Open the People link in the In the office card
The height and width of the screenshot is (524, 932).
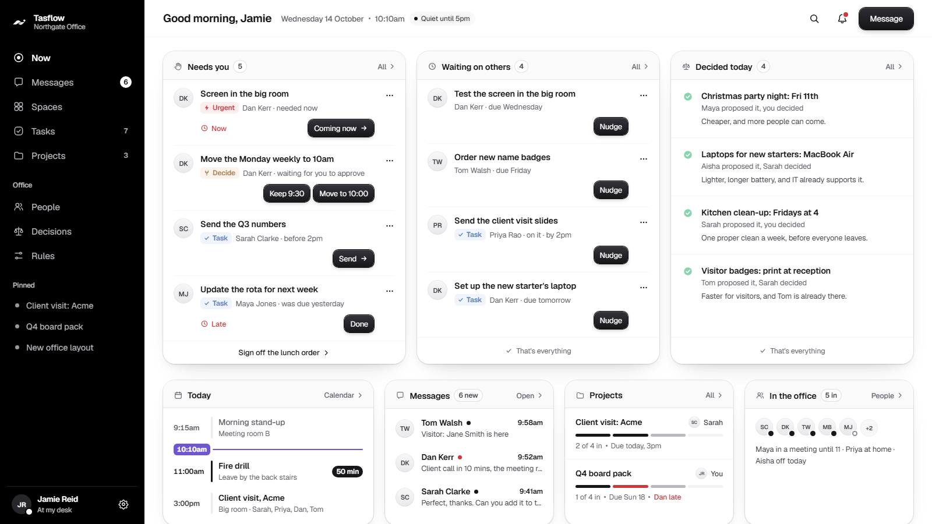(887, 396)
